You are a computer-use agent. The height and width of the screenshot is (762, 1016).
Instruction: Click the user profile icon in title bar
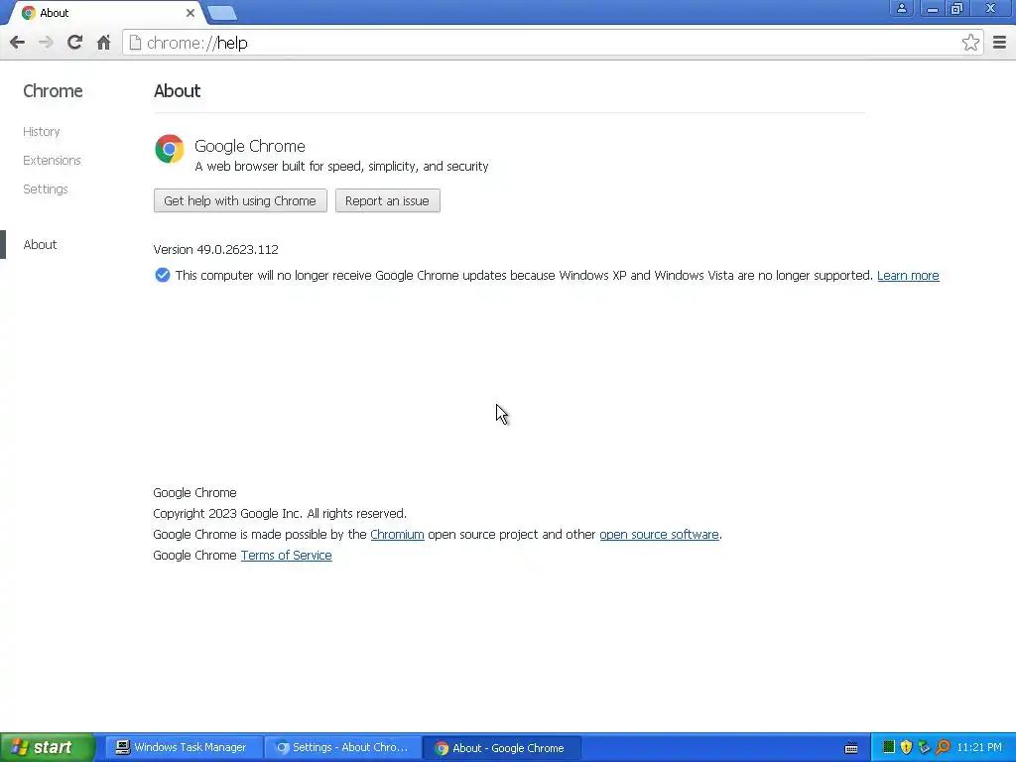click(x=901, y=8)
